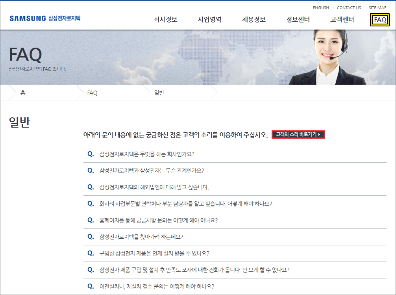Go to 홈 in the breadcrumb
The width and height of the screenshot is (396, 295).
click(x=23, y=93)
